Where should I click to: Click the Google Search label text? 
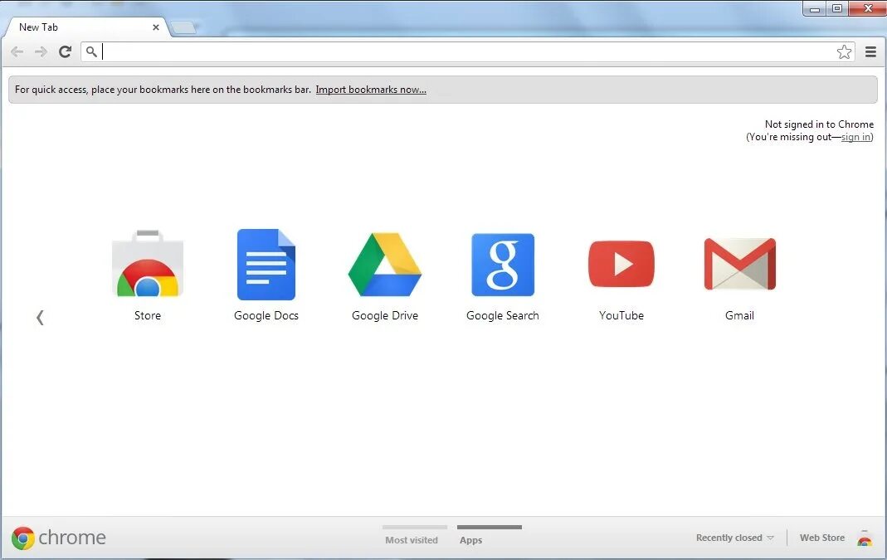(503, 315)
